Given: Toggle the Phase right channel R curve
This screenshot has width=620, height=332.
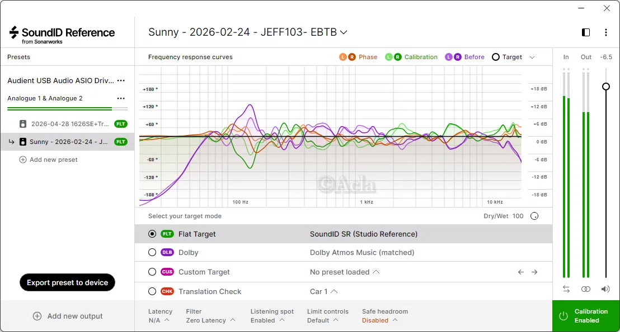Looking at the screenshot, I should pyautogui.click(x=351, y=57).
